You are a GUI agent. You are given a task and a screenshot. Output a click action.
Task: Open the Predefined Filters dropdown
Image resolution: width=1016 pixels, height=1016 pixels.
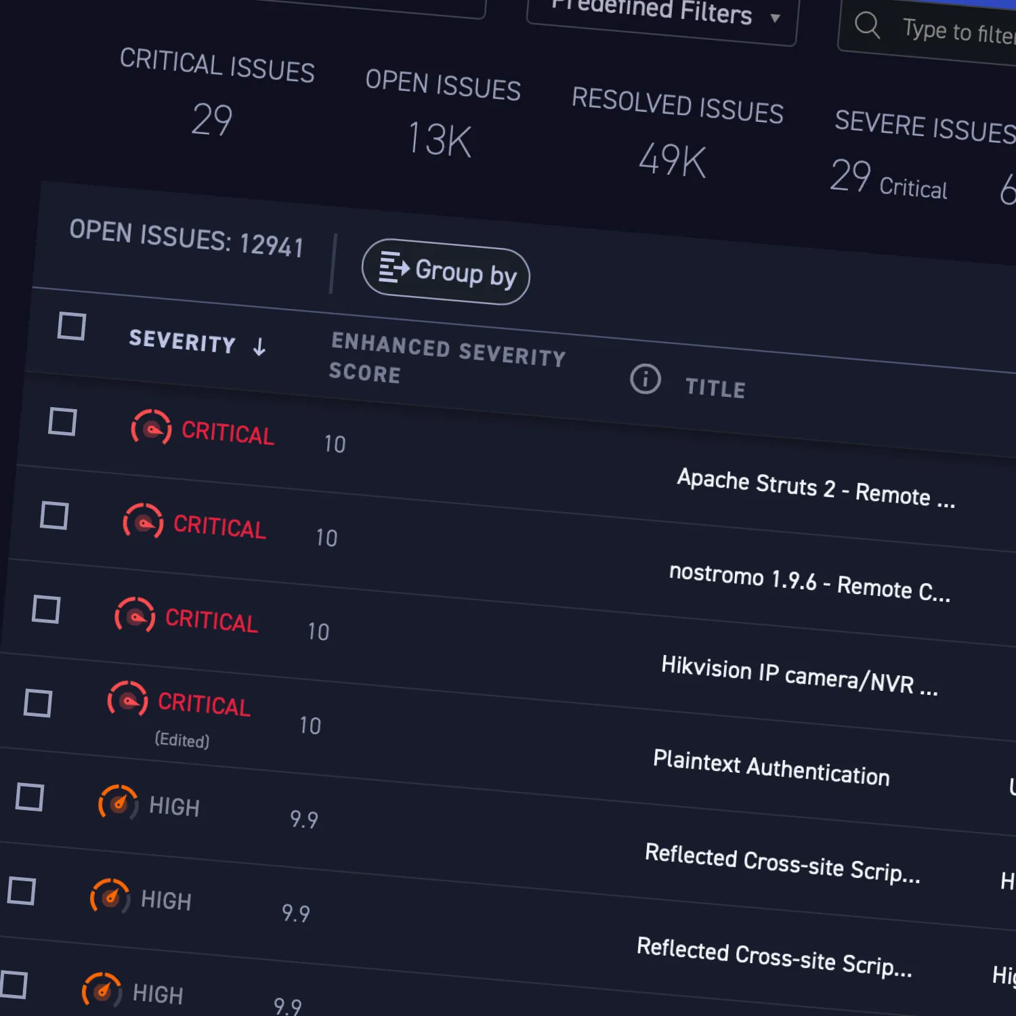pos(662,15)
